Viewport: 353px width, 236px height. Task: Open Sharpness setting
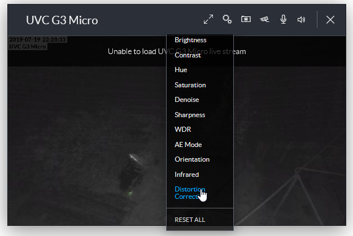coord(190,115)
